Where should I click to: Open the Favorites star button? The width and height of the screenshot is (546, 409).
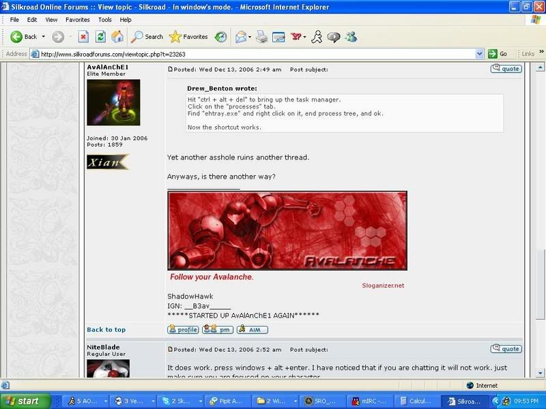tap(188, 37)
